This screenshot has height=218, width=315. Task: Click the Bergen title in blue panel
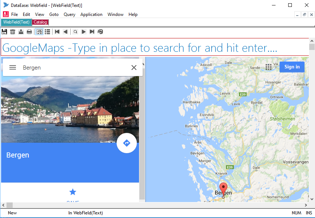click(18, 155)
